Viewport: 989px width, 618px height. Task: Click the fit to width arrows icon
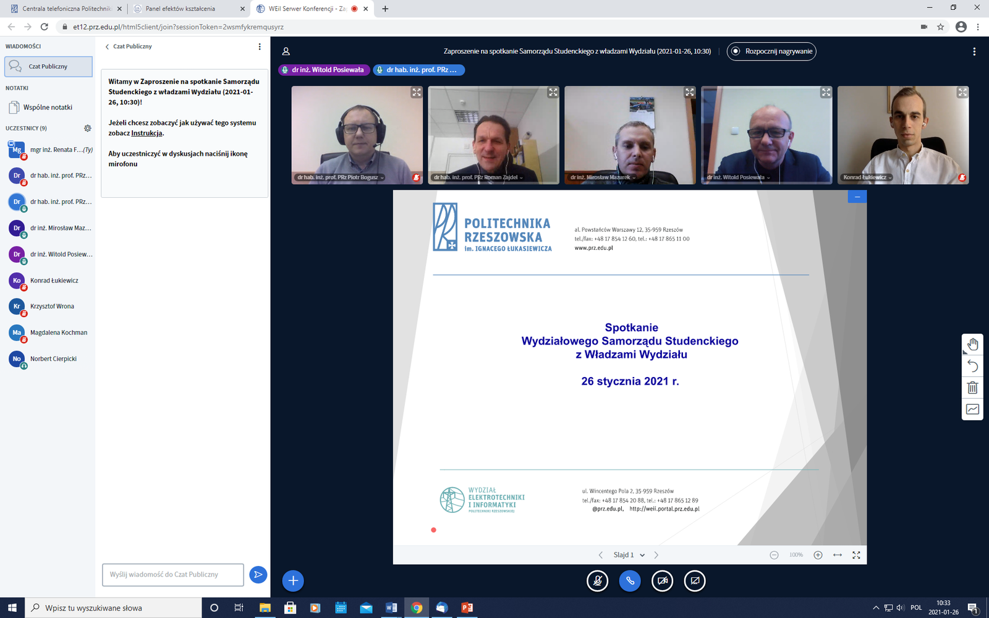pyautogui.click(x=837, y=555)
